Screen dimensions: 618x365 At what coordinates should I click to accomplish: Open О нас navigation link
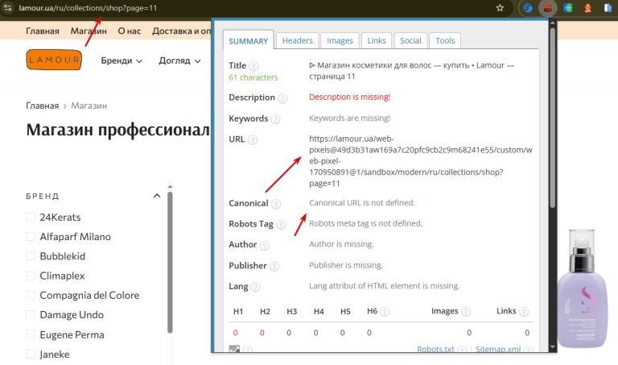tap(130, 31)
